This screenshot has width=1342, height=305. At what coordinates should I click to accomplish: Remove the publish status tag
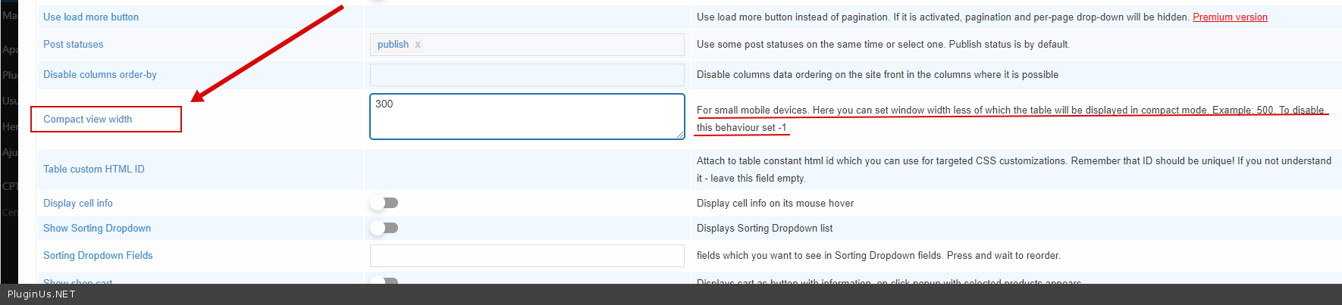pos(418,45)
